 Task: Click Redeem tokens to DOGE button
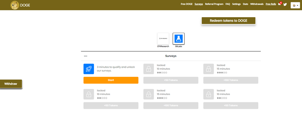point(228,21)
